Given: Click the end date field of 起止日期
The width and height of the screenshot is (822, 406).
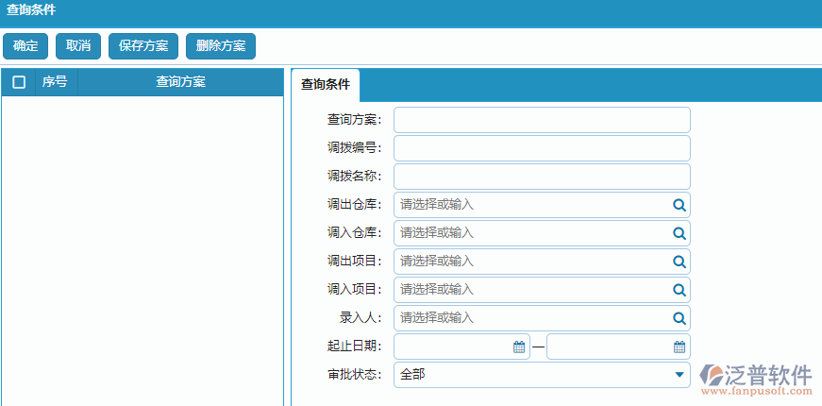Looking at the screenshot, I should pos(618,347).
